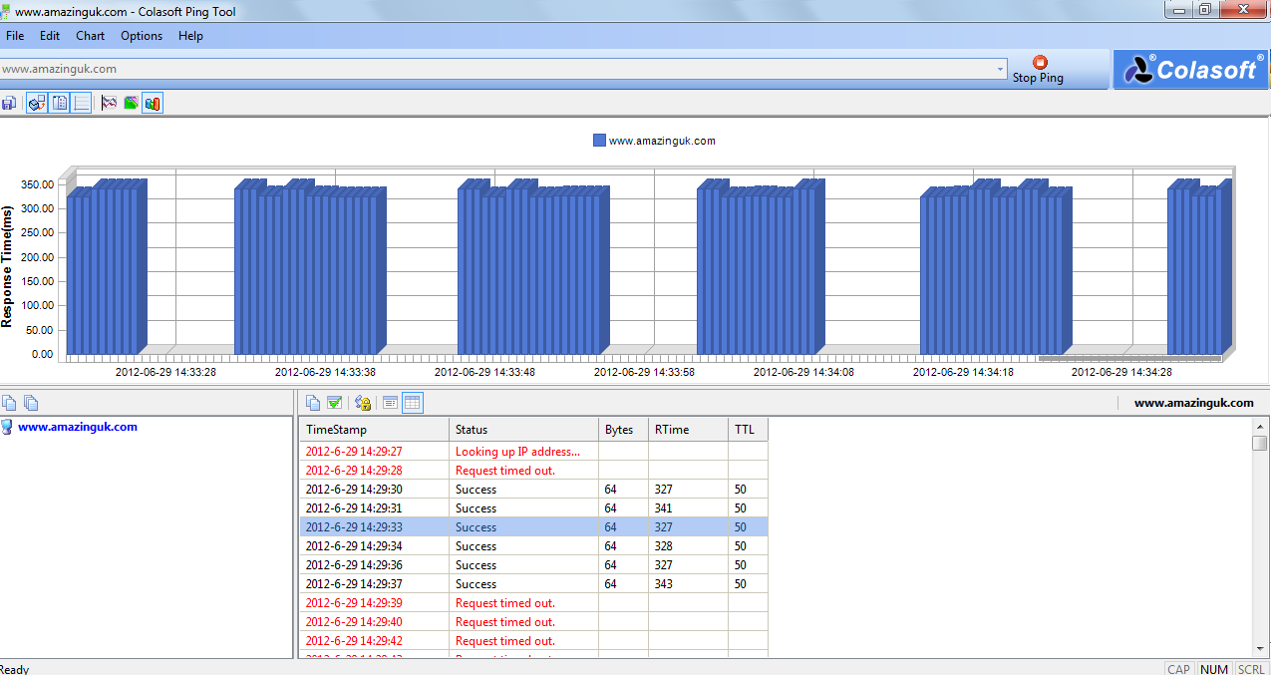Toggle the 3D chart display button
The width and height of the screenshot is (1271, 675).
click(37, 103)
